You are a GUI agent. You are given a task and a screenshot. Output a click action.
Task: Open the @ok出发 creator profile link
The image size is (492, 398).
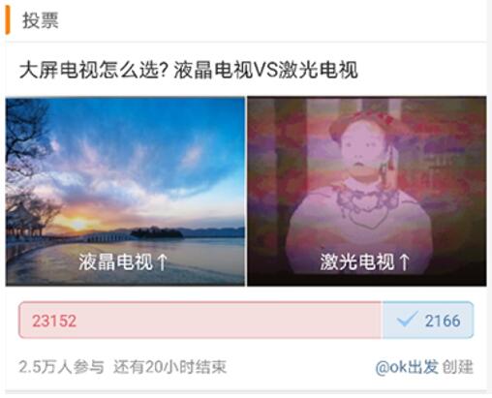(x=407, y=367)
